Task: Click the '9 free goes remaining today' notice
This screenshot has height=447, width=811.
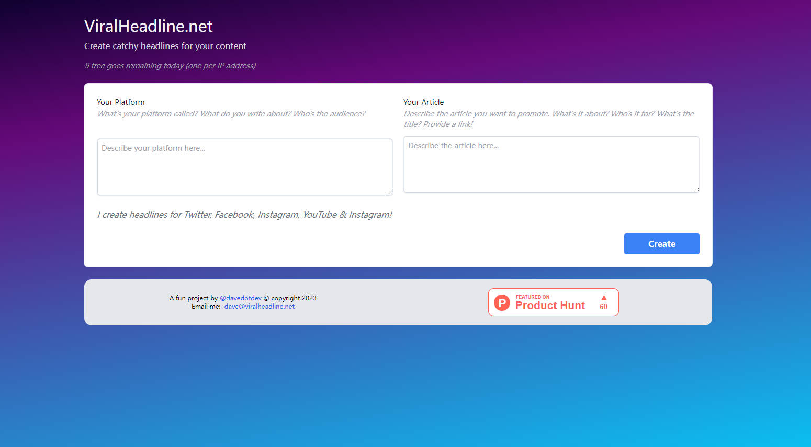Action: coord(170,66)
